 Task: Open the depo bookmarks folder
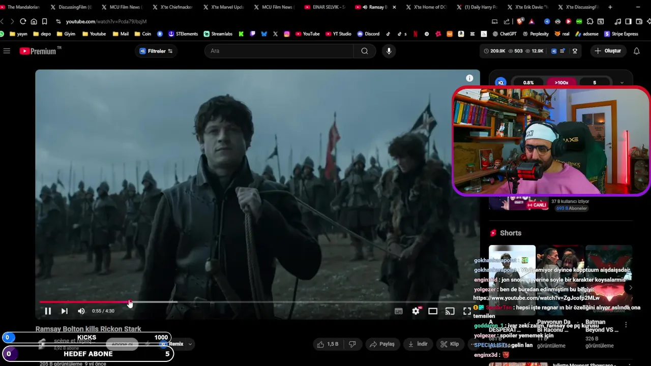[42, 34]
